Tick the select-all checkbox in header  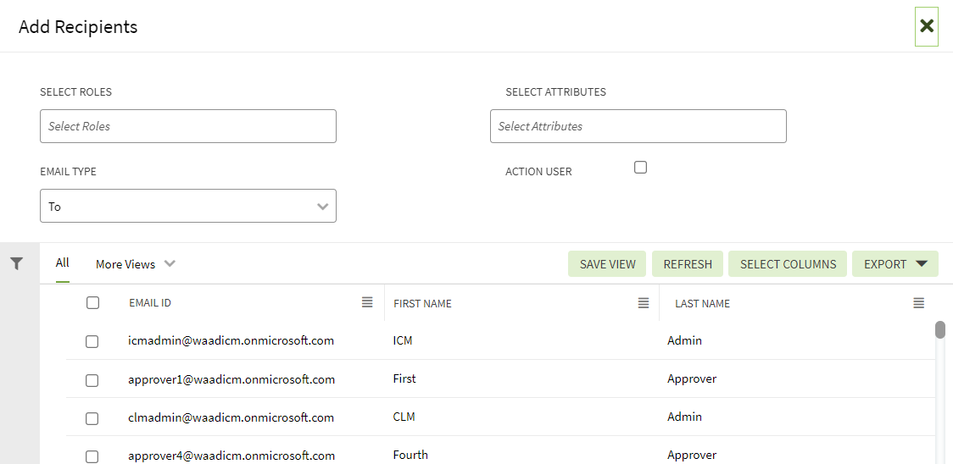[x=93, y=303]
